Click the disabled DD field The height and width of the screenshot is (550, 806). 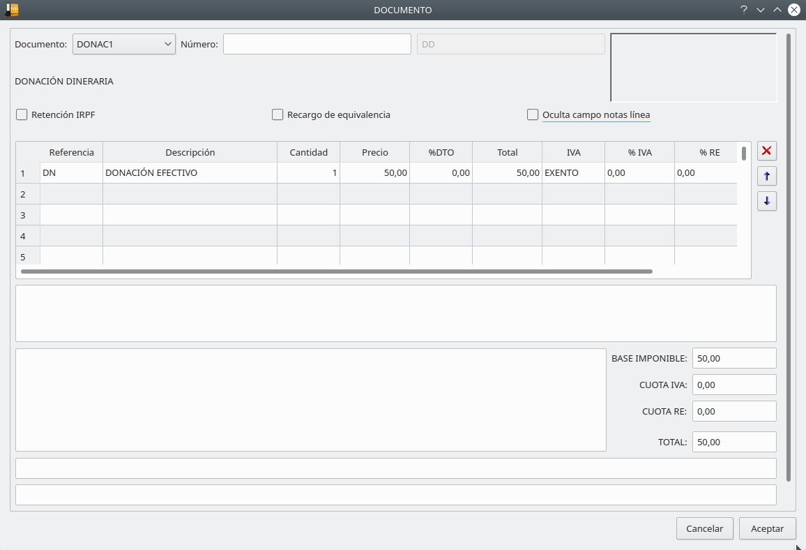pyautogui.click(x=511, y=44)
